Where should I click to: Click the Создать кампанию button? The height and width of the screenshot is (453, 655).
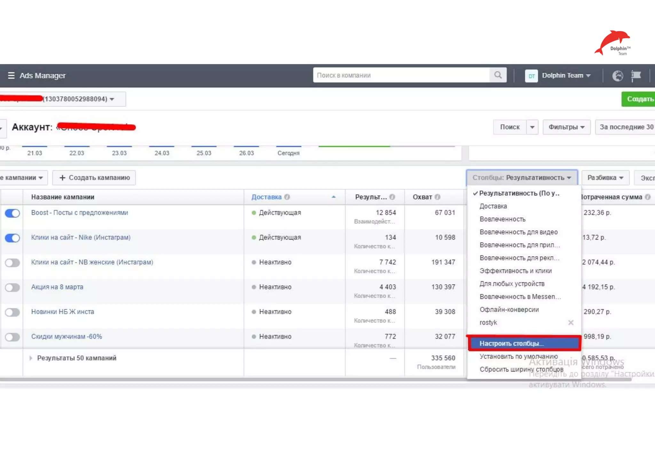click(x=94, y=178)
